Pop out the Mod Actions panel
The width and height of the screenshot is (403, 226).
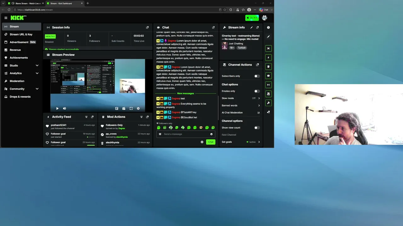pyautogui.click(x=147, y=117)
